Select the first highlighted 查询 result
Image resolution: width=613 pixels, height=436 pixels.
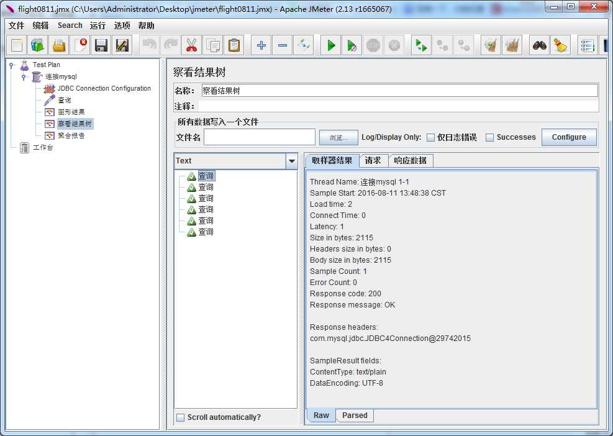(x=206, y=176)
